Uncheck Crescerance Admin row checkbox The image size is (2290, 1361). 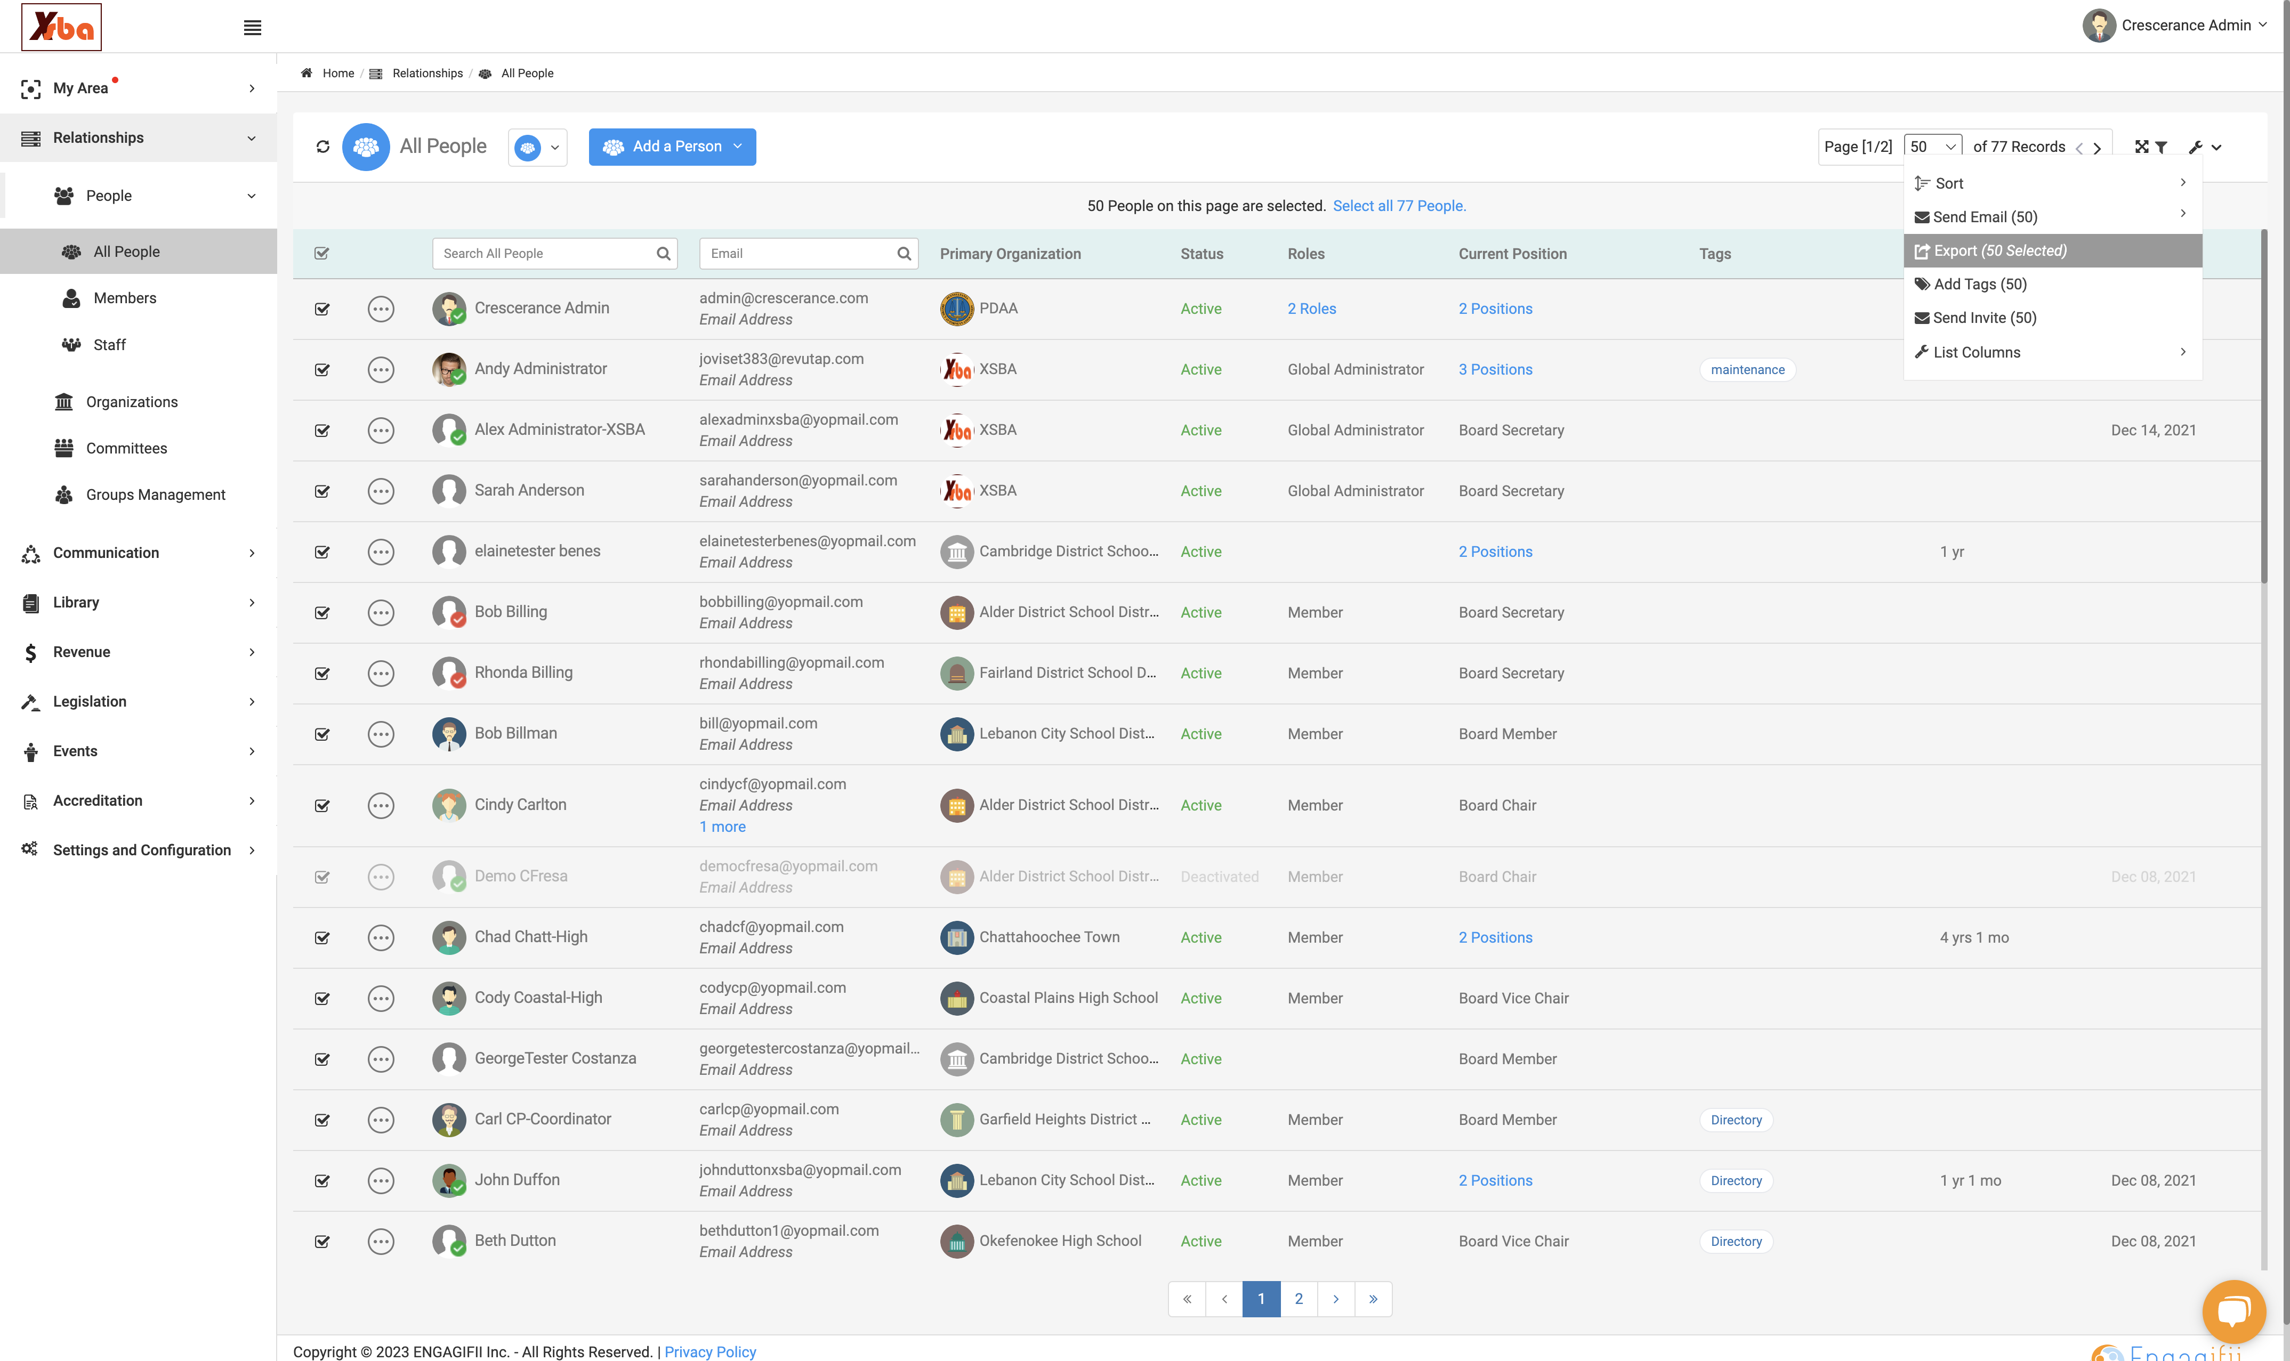tap(322, 309)
